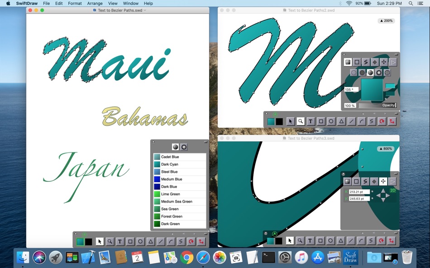
Task: Open the document title dropdown chevron
Action: [x=145, y=10]
